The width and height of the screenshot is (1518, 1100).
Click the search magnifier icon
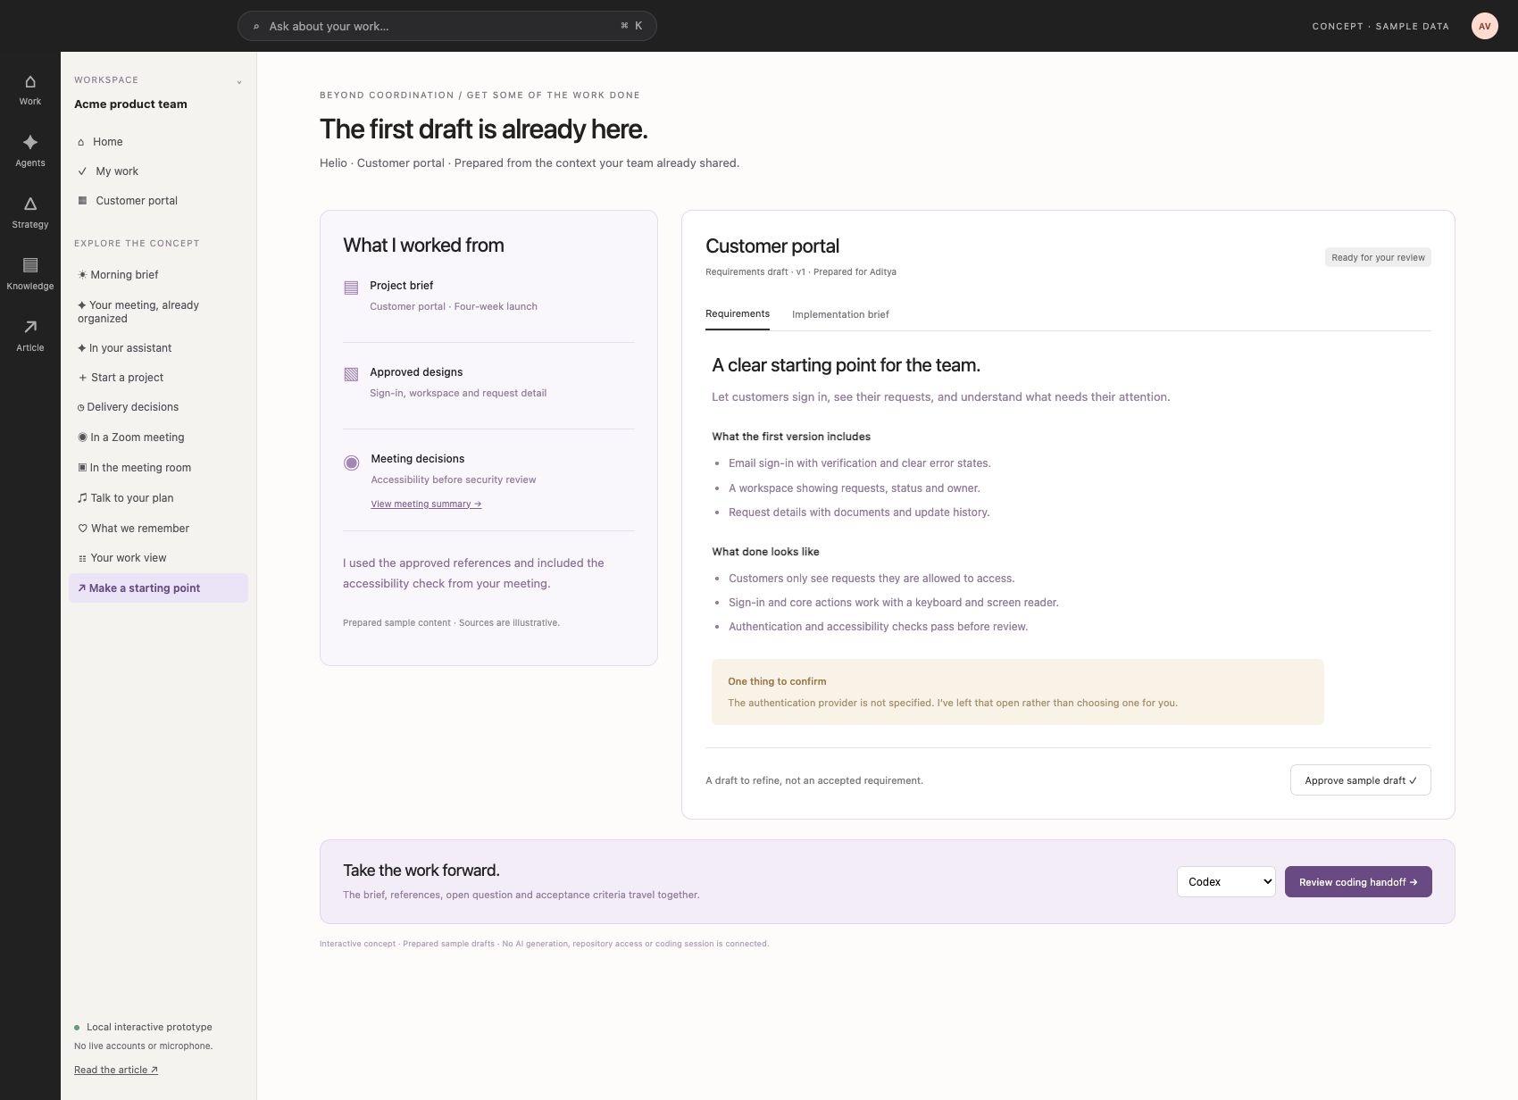pos(256,27)
